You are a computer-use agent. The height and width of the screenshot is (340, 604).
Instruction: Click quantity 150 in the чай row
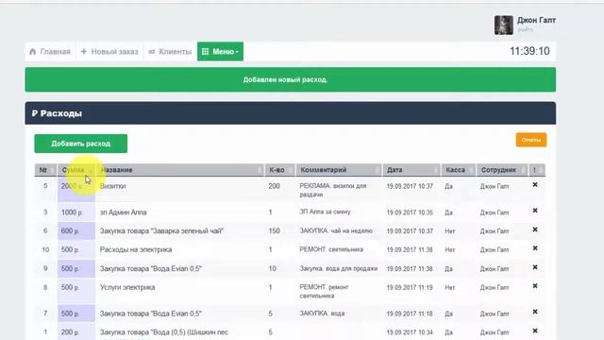tap(275, 230)
